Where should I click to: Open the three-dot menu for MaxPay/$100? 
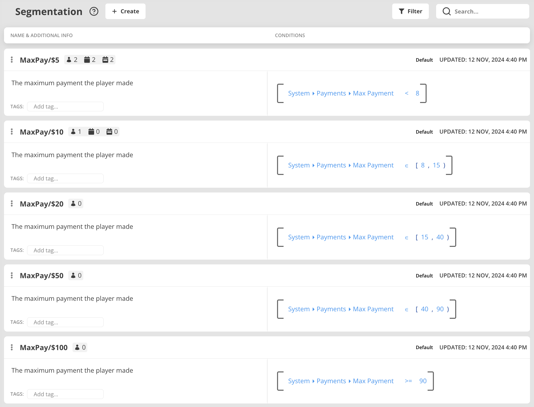12,347
